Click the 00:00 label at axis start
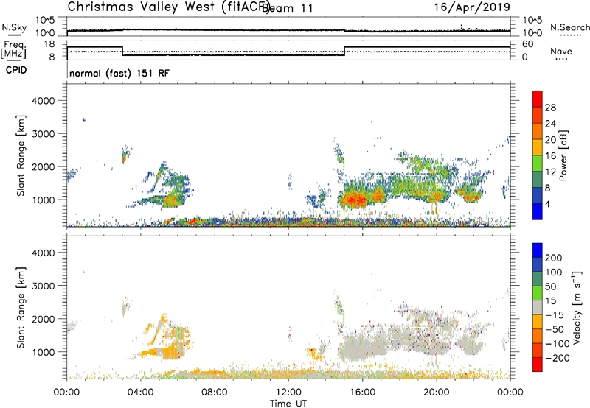This screenshot has height=408, width=590. [66, 393]
